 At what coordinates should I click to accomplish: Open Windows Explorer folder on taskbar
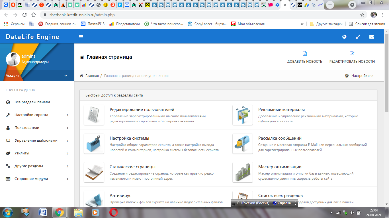click(x=78, y=212)
